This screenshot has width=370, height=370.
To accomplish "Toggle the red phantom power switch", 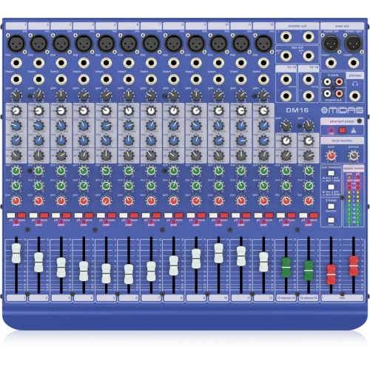I will (x=342, y=130).
